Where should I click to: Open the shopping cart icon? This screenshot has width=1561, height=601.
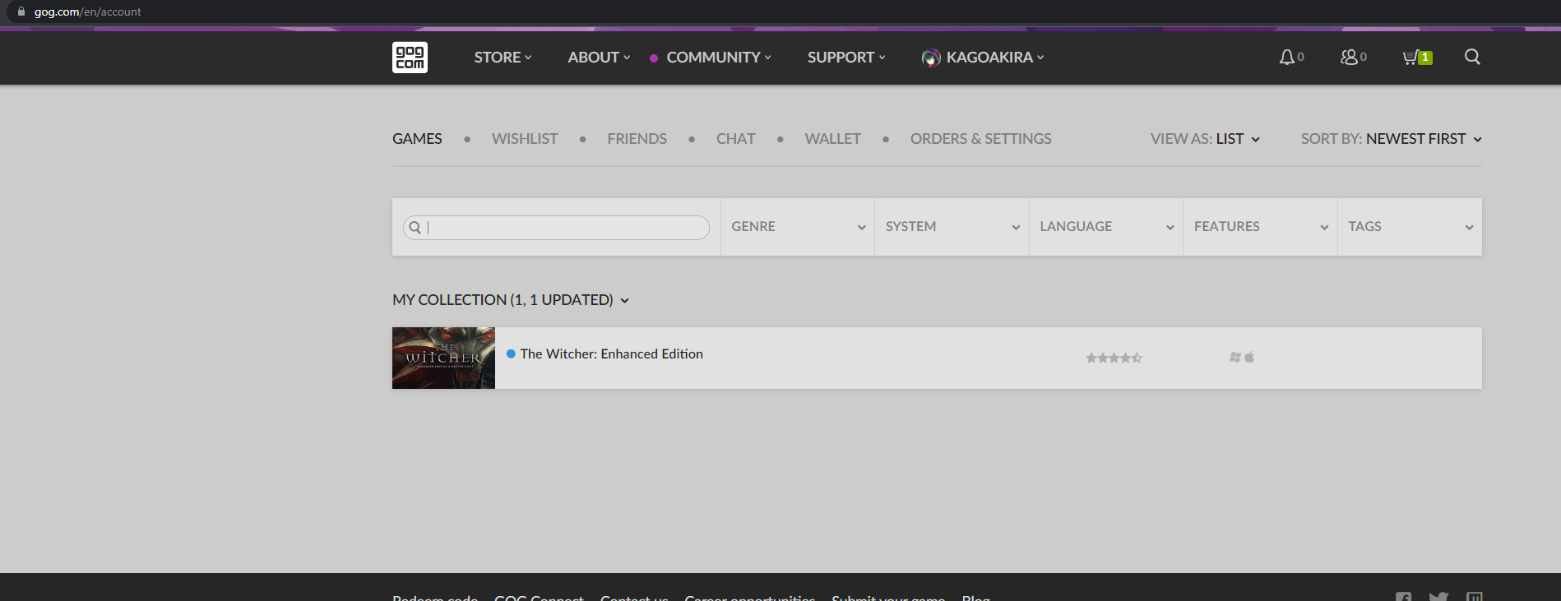(x=1410, y=57)
